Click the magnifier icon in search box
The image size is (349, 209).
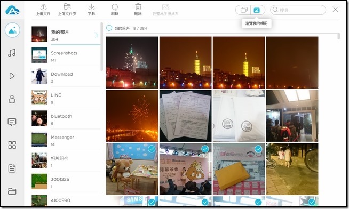point(275,10)
